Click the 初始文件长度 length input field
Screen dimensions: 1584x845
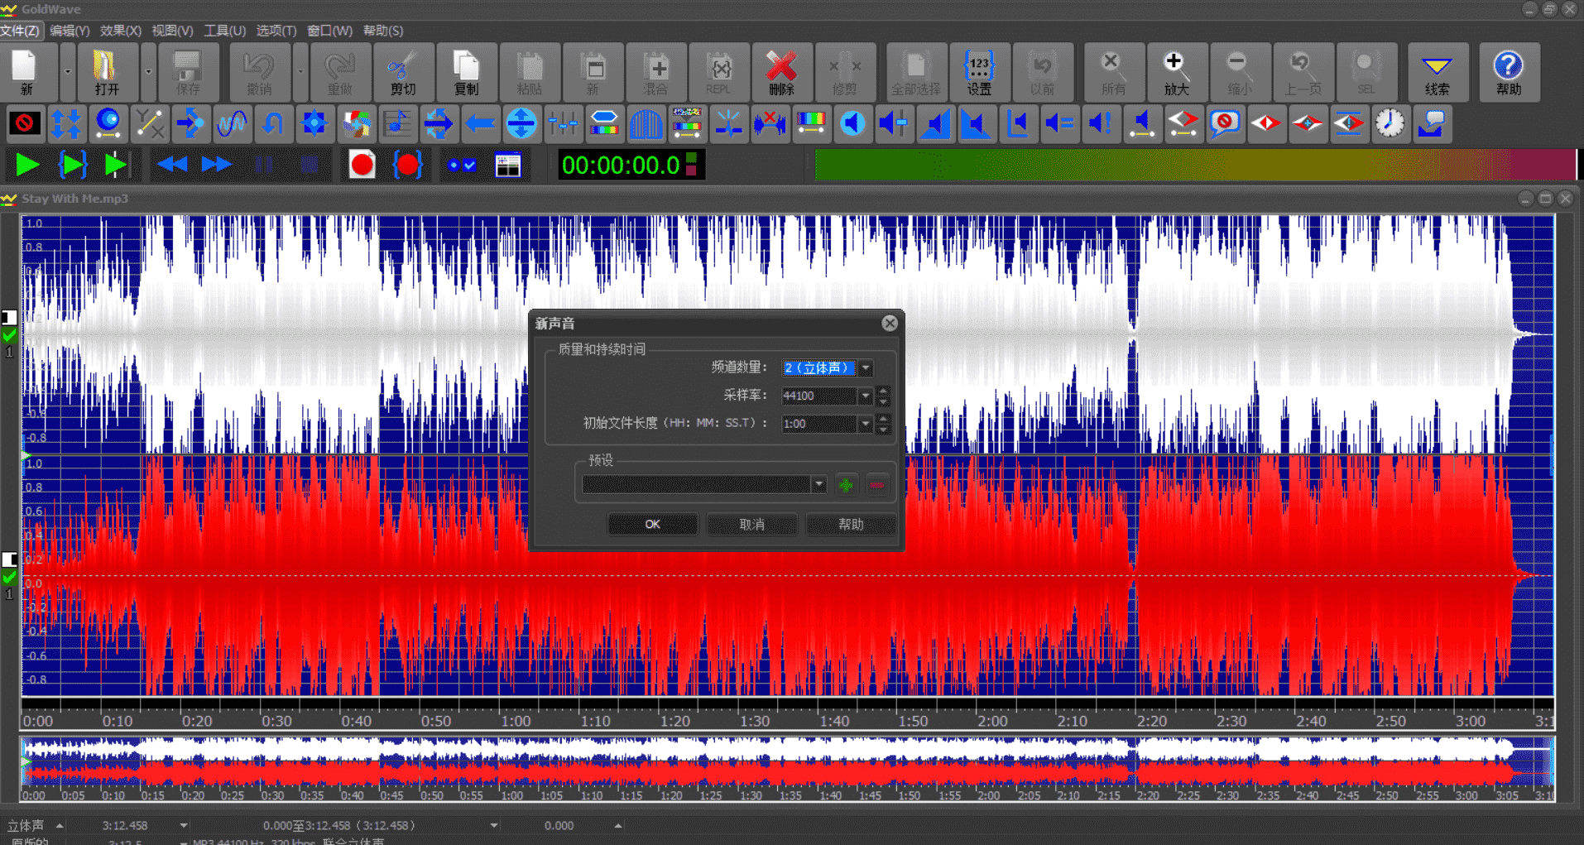click(x=818, y=424)
